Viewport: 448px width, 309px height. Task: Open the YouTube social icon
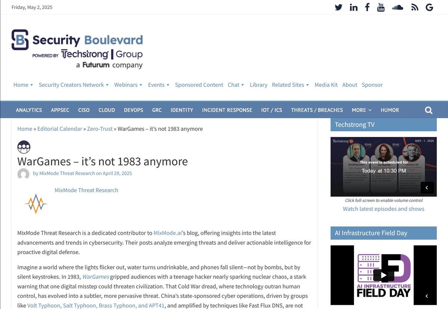(381, 7)
